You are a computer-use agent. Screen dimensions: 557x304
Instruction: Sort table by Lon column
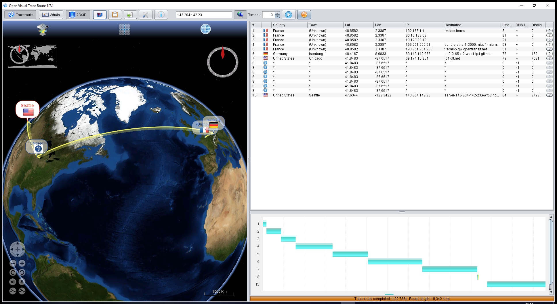point(389,25)
